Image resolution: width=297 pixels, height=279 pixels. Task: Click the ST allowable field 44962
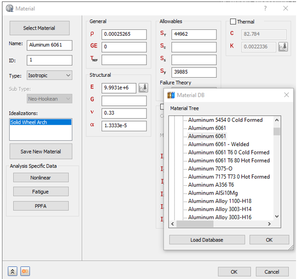(x=194, y=35)
